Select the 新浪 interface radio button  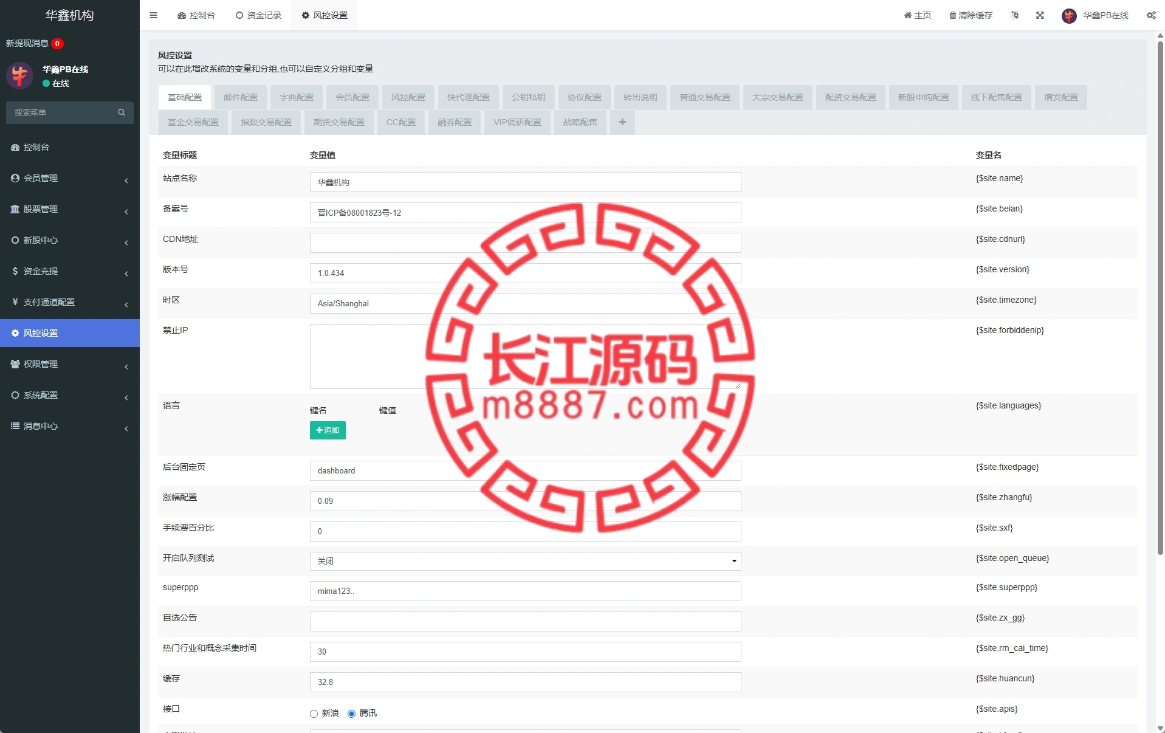pos(314,714)
